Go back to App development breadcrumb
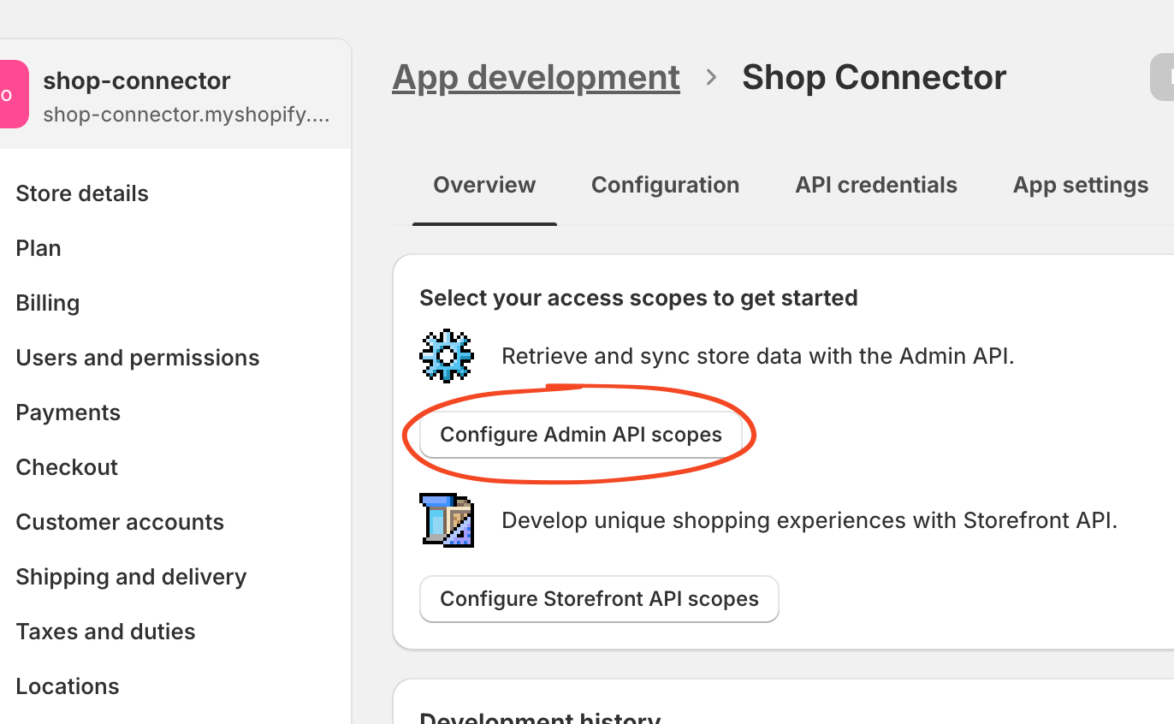Screen dimensions: 1174x724 536,78
